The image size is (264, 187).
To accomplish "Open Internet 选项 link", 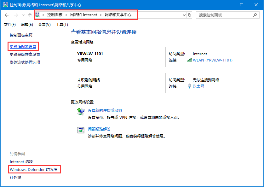I will click(21, 161).
